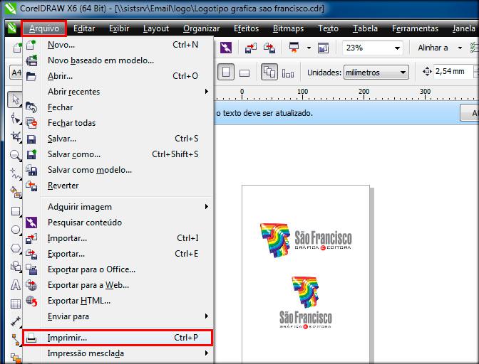Image resolution: width=479 pixels, height=364 pixels.
Task: Open the Unidades milímetros dropdown
Action: coord(376,73)
